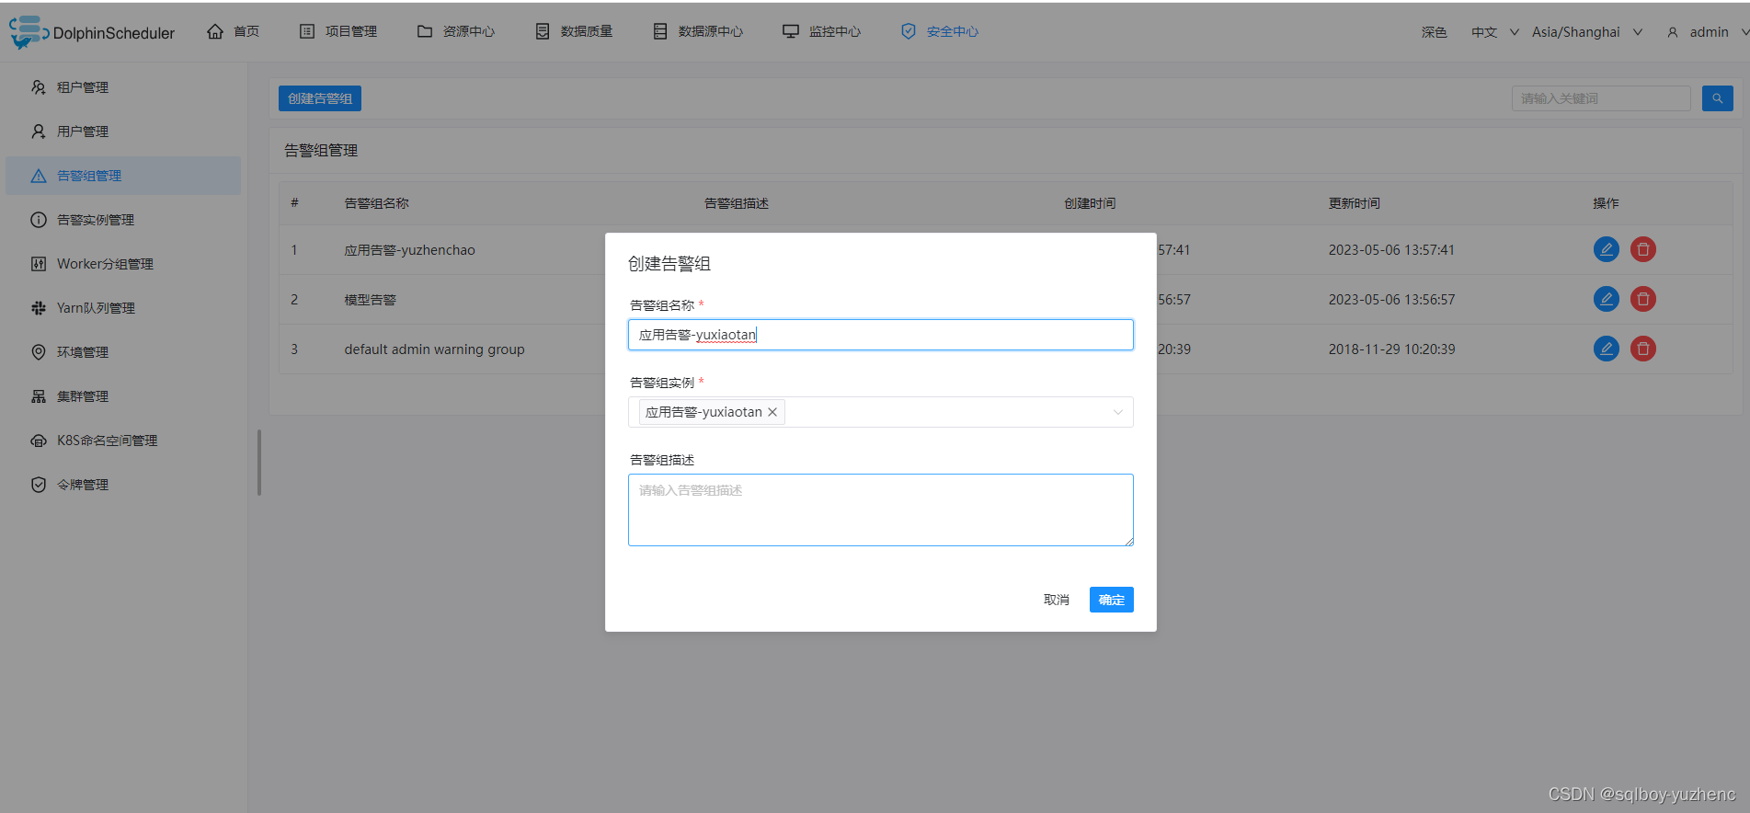Delete the default admin warning group
The width and height of the screenshot is (1750, 813).
tap(1643, 349)
